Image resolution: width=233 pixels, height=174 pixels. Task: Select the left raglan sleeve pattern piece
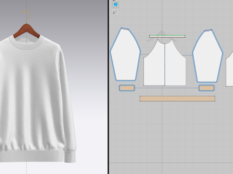tap(125, 54)
